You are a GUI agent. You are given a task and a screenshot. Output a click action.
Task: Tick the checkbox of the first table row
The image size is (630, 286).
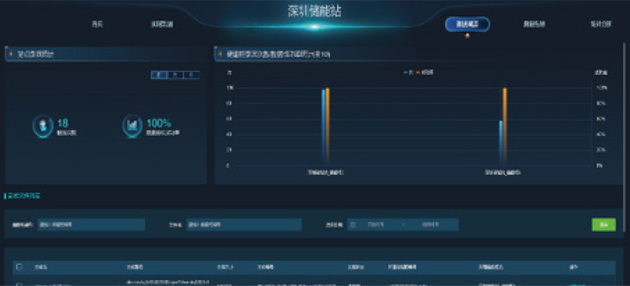coord(19,283)
